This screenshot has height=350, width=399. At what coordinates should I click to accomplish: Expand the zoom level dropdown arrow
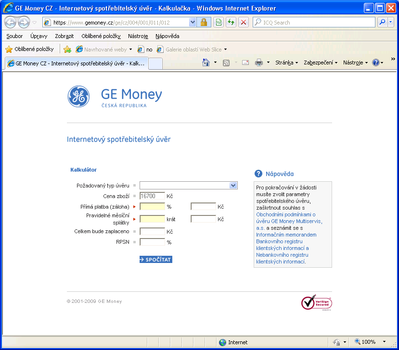(x=384, y=342)
